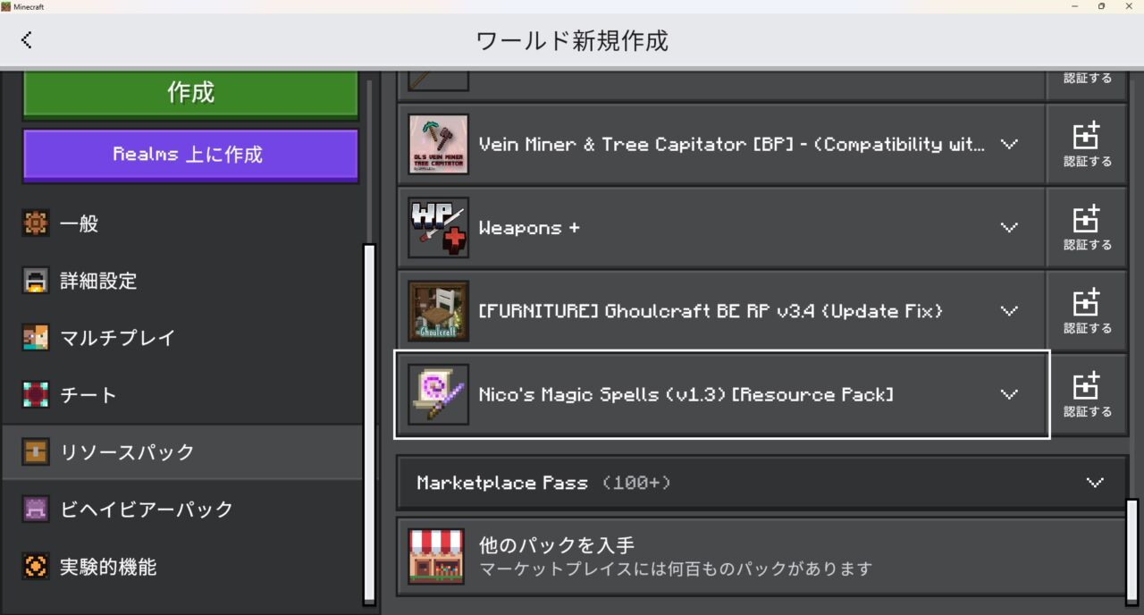Expand the Marketplace Pass (100+) section
This screenshot has width=1144, height=615.
pos(1096,483)
